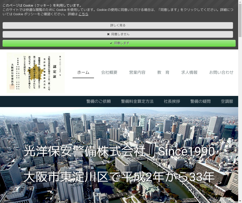This screenshot has width=242, height=203.
Task: Go to 営業内容 page
Action: (137, 72)
